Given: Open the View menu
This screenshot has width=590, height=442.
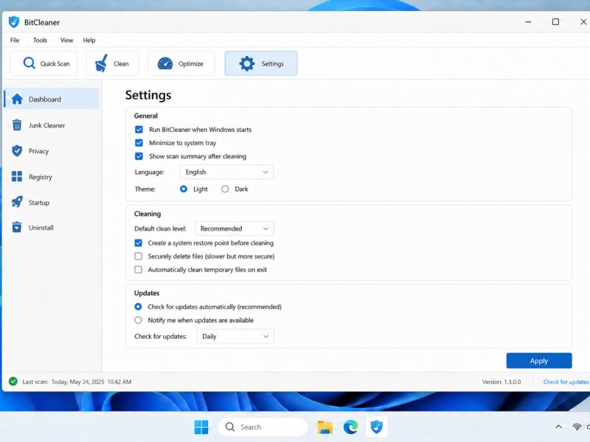Looking at the screenshot, I should click(x=66, y=41).
